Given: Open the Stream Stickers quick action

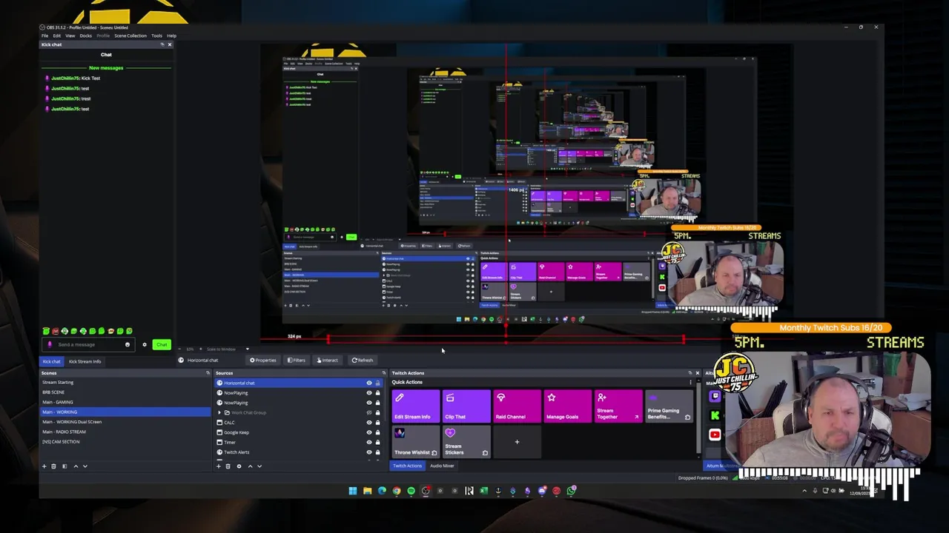Looking at the screenshot, I should (x=466, y=442).
